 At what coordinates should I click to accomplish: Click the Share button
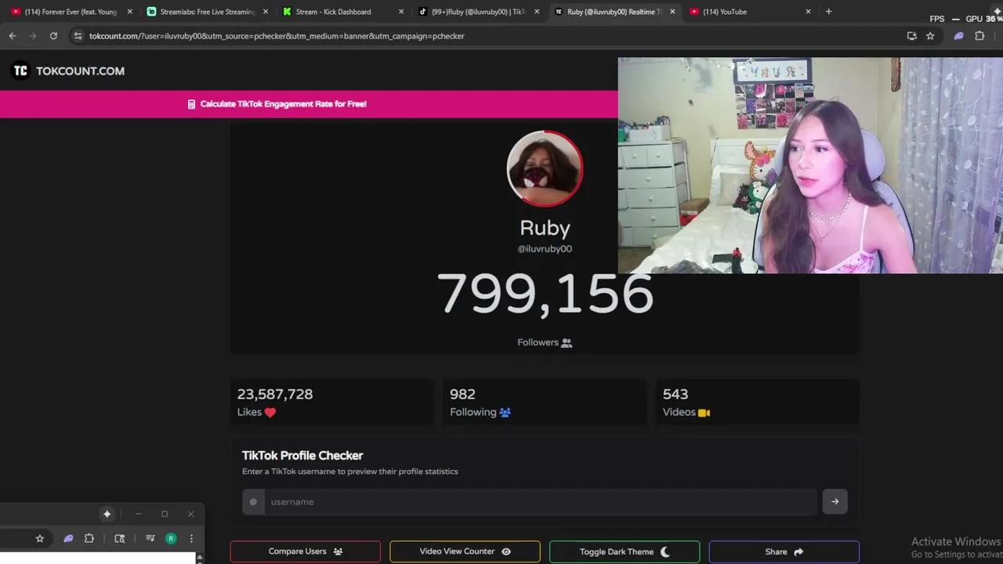[784, 551]
